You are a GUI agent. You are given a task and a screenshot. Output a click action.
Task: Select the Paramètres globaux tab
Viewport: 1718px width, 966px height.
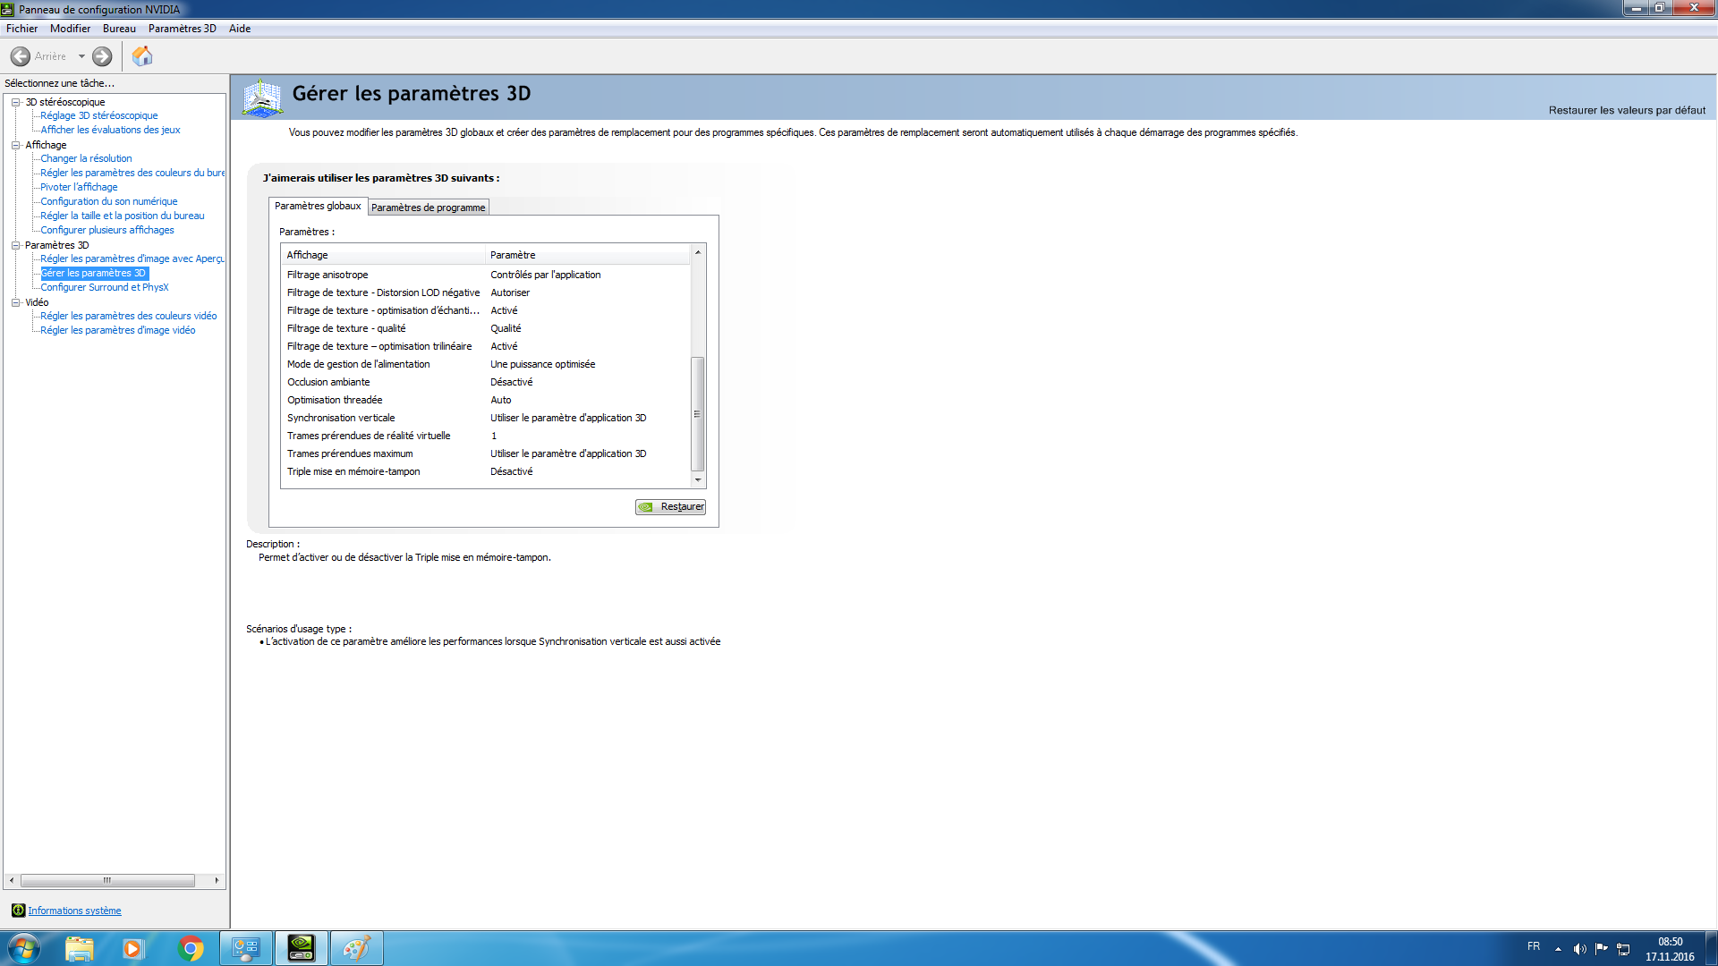tap(318, 206)
